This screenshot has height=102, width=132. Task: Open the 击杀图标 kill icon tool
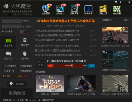point(46,9)
